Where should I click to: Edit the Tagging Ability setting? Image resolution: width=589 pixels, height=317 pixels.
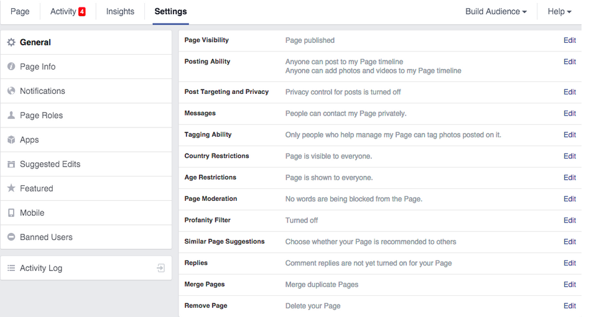(x=570, y=135)
